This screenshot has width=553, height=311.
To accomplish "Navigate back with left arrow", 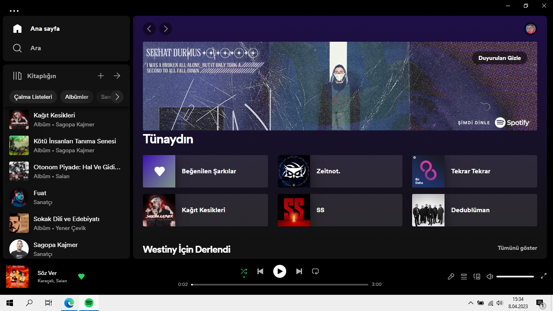I will [x=149, y=29].
